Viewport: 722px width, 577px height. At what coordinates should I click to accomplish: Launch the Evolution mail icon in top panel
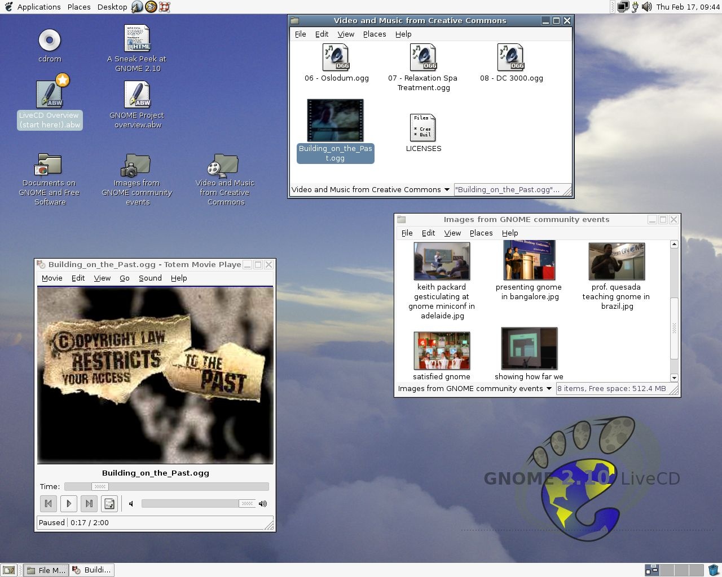click(151, 7)
